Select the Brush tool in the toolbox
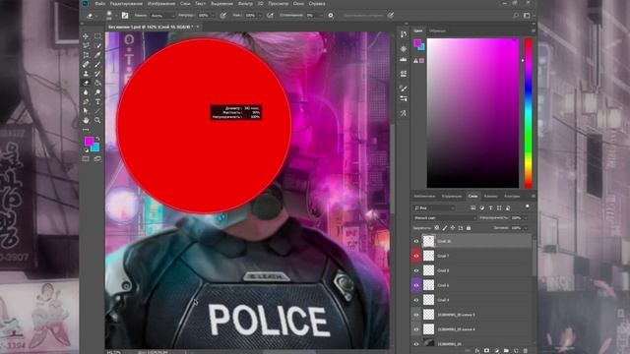Image resolution: width=630 pixels, height=354 pixels. pyautogui.click(x=97, y=64)
